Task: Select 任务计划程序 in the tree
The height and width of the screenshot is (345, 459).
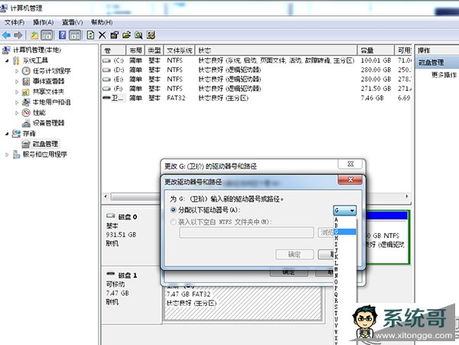Action: click(x=51, y=71)
